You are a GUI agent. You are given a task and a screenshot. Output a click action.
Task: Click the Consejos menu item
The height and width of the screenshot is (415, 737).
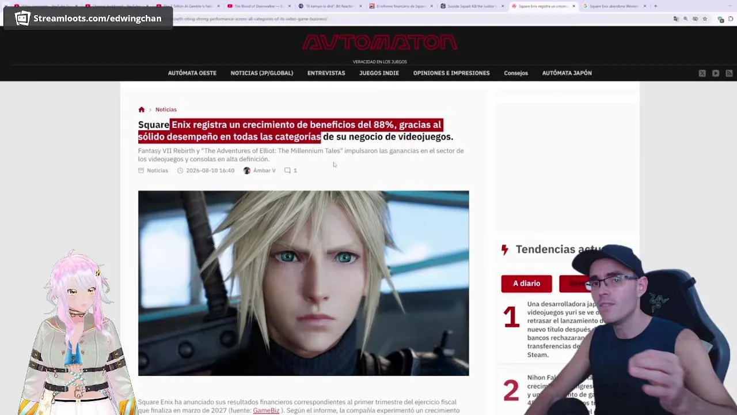point(516,73)
